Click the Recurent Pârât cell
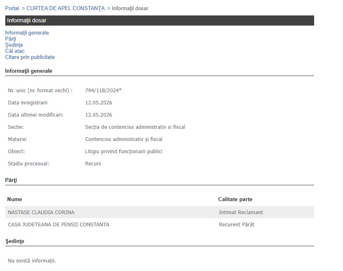The width and height of the screenshot is (343, 271). click(237, 224)
